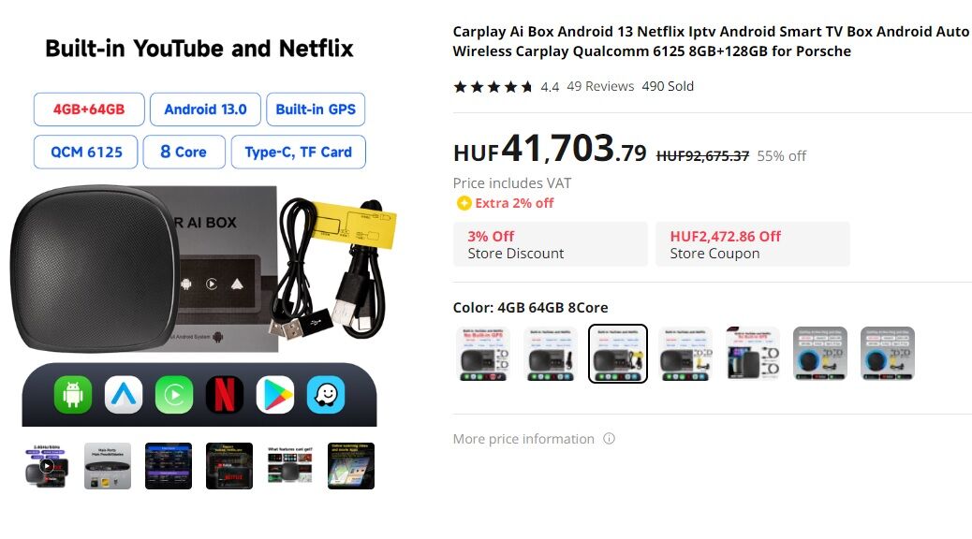972x539 pixels.
Task: Select the second color variant swatch
Action: (551, 354)
